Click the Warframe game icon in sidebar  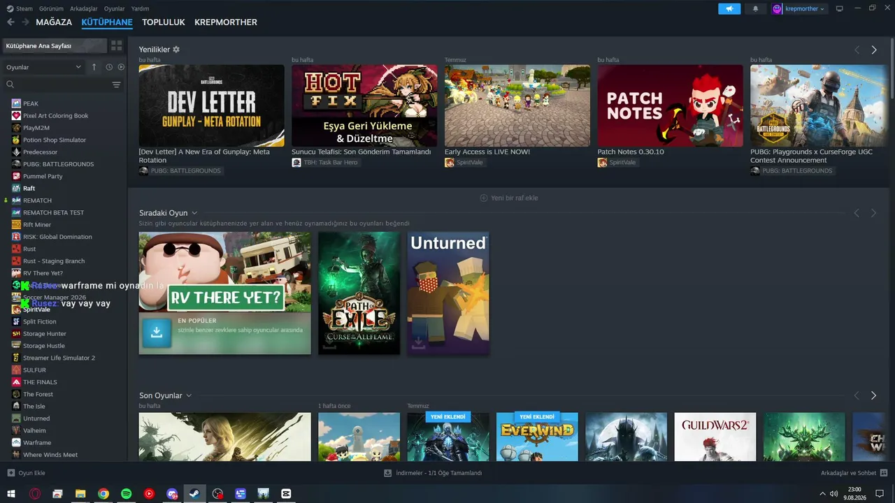pyautogui.click(x=16, y=442)
